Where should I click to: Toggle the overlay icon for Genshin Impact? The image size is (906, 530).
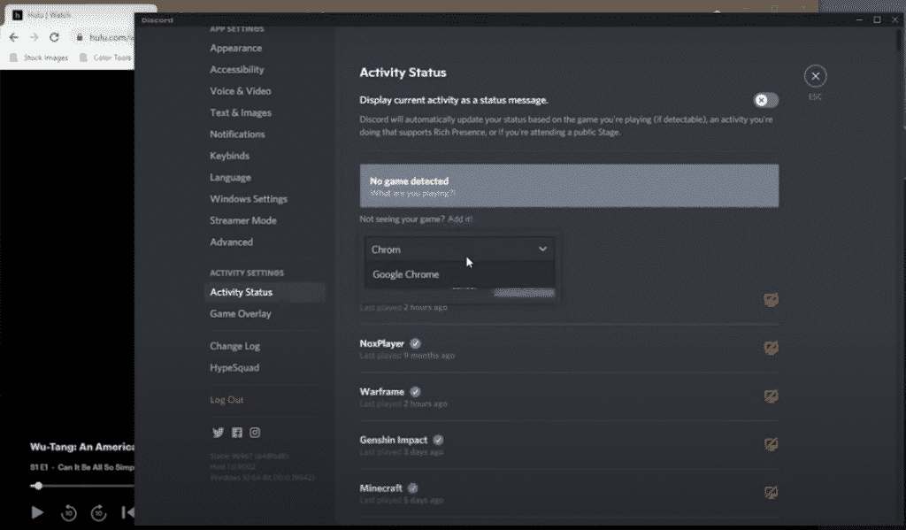point(771,444)
